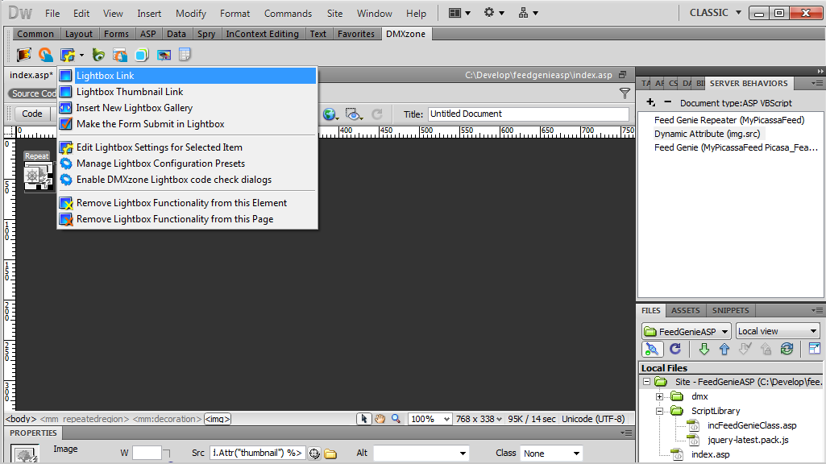The image size is (826, 464).
Task: Select Dynamic Attribute (img.src) behavior
Action: point(707,135)
